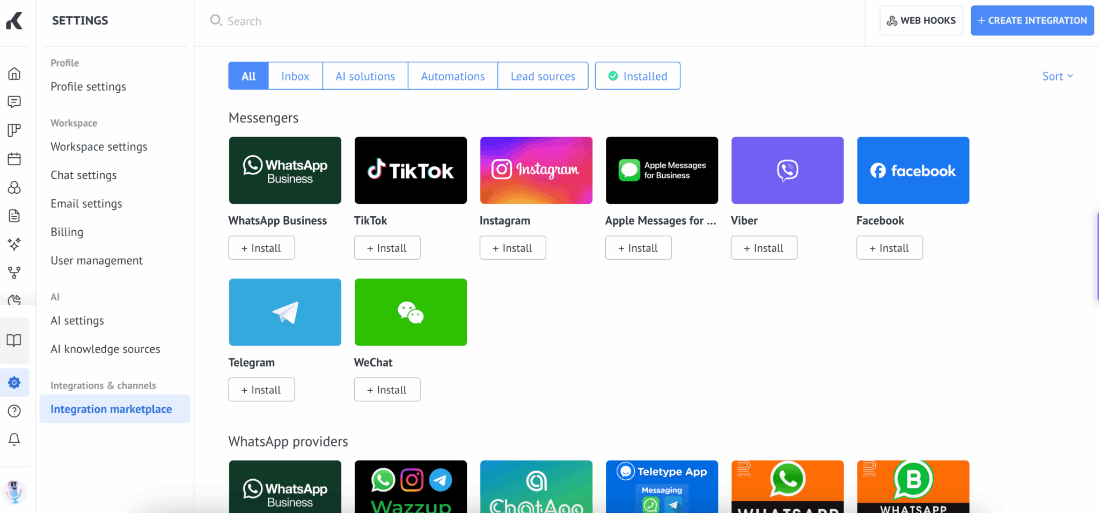Open the Telegram integration card image
The image size is (1099, 513).
point(285,312)
